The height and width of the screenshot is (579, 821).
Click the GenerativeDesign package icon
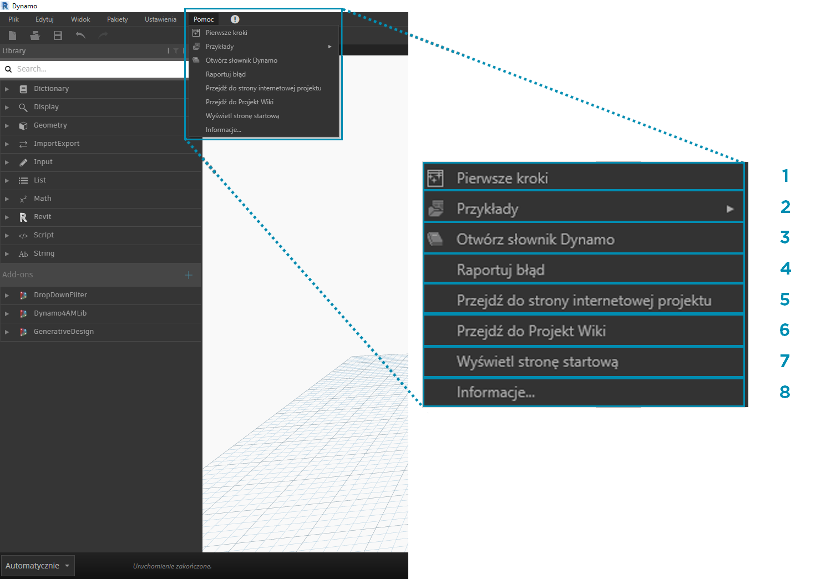click(x=23, y=332)
